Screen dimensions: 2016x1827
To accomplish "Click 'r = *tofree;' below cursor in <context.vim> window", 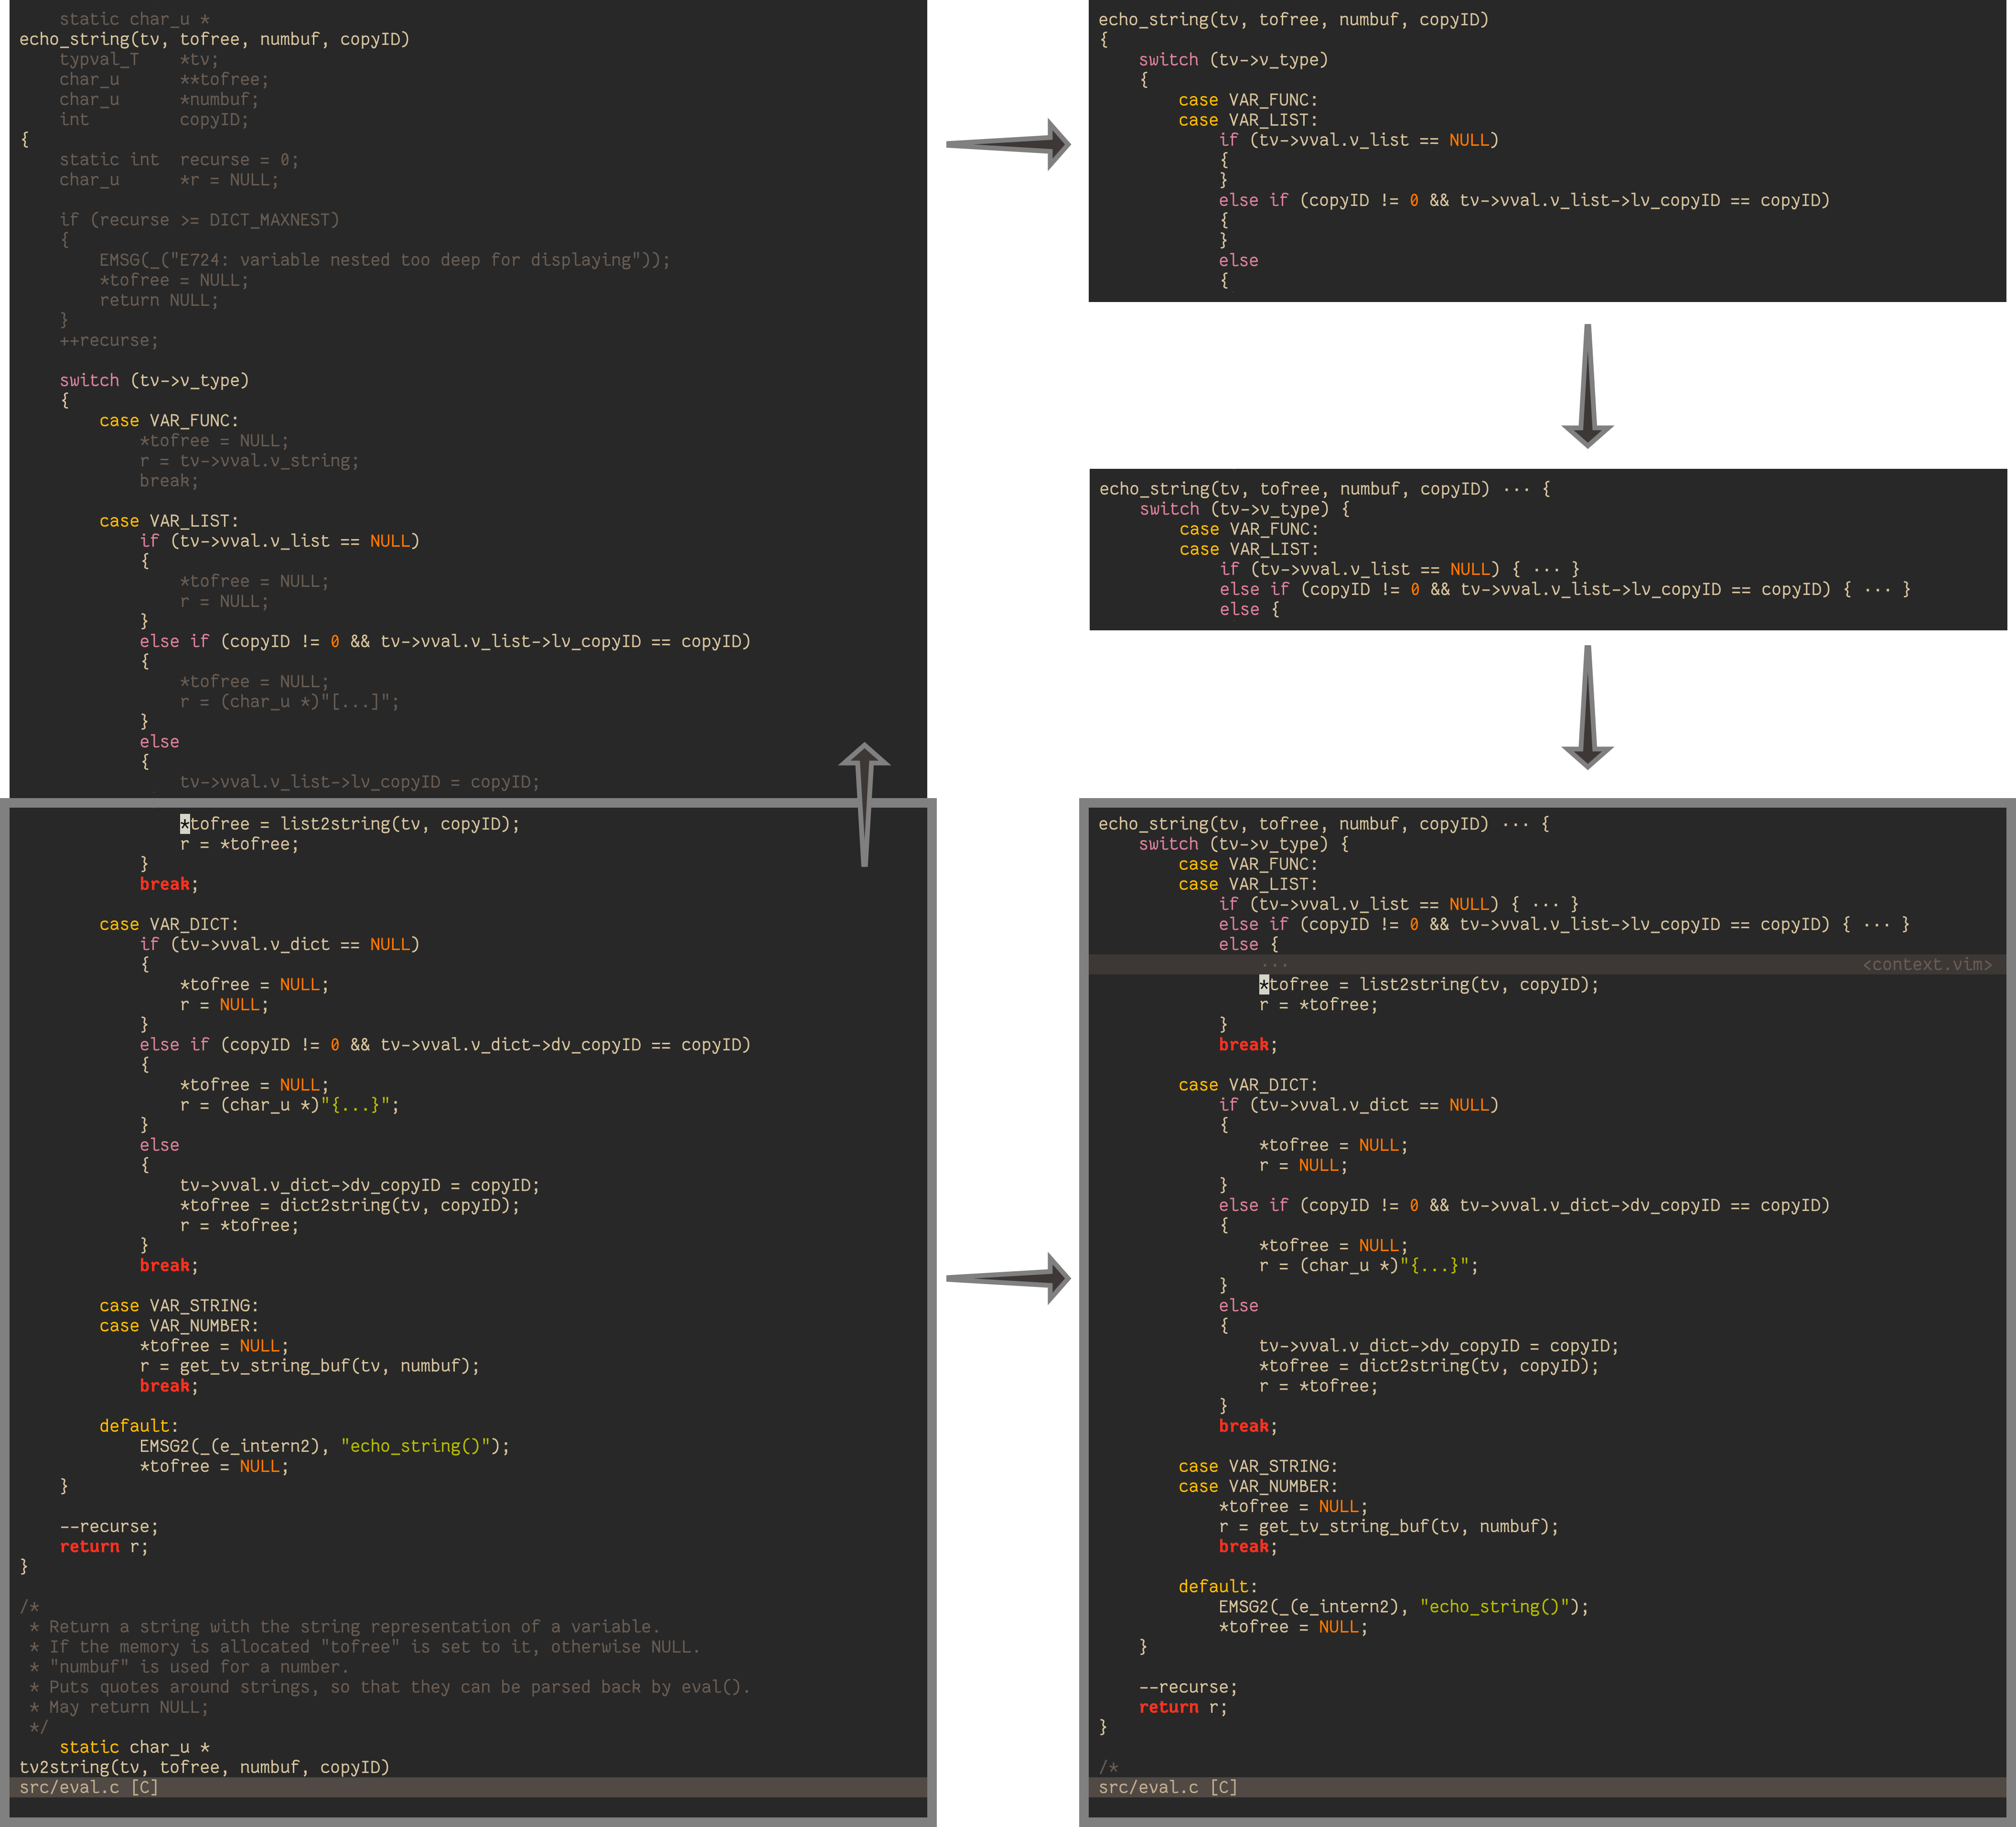I will (1318, 1005).
